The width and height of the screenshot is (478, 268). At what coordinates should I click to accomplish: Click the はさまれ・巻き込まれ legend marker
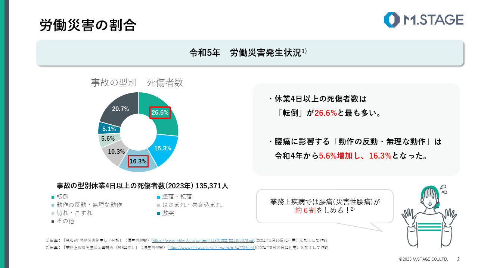pos(159,205)
